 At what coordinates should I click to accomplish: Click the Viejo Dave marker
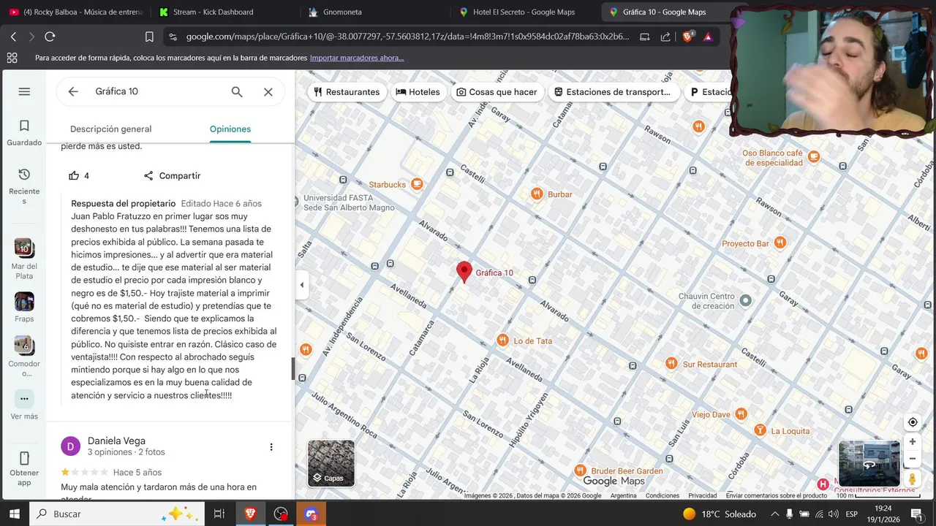click(741, 414)
